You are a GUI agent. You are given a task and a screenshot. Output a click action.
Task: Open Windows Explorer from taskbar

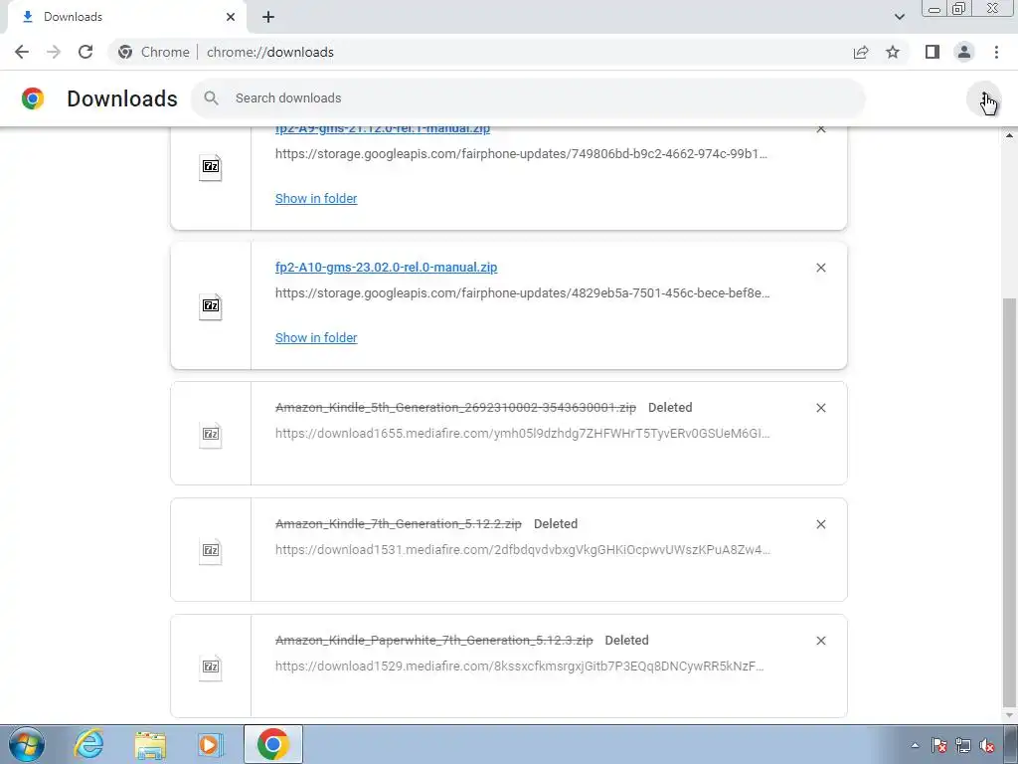(x=150, y=744)
